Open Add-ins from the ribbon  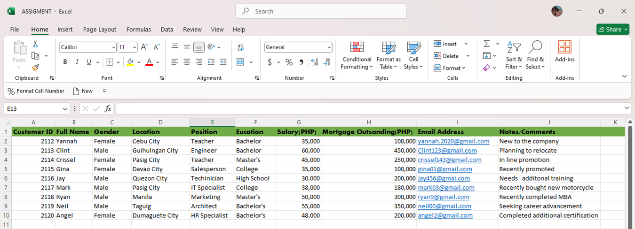pyautogui.click(x=564, y=52)
